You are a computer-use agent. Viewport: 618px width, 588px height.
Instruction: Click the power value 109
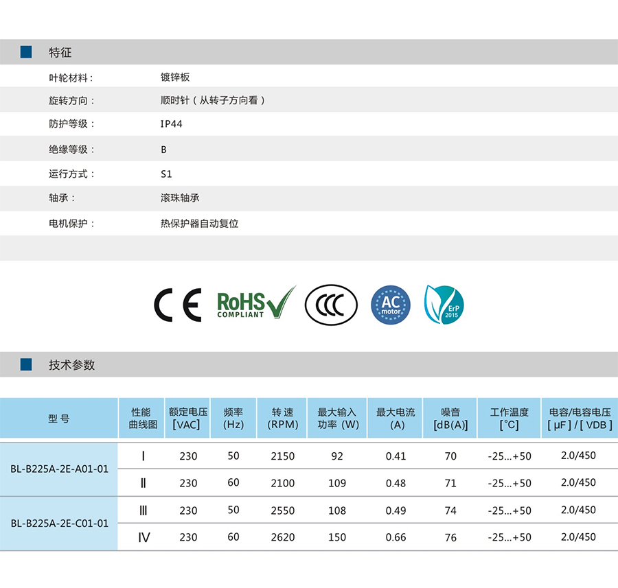point(337,483)
